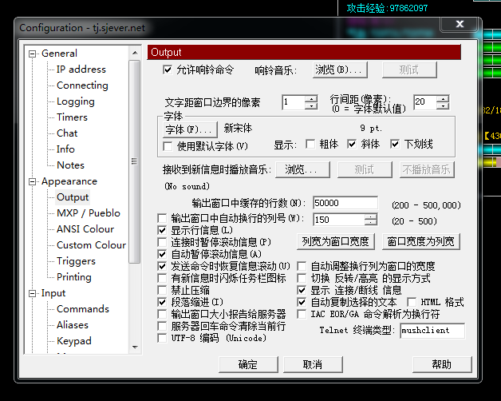Enable 服务器回车命令清除当前行

[162, 327]
